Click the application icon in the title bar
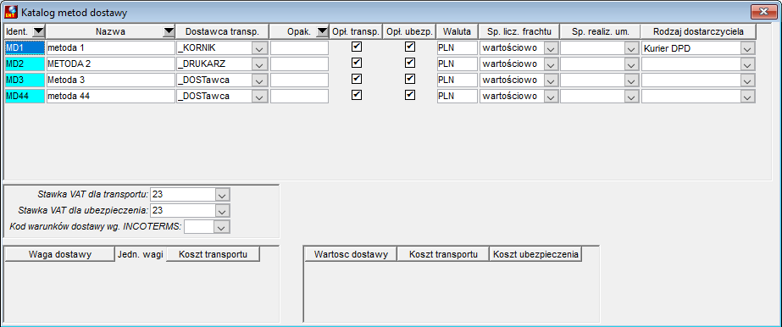The height and width of the screenshot is (327, 782). coord(10,11)
